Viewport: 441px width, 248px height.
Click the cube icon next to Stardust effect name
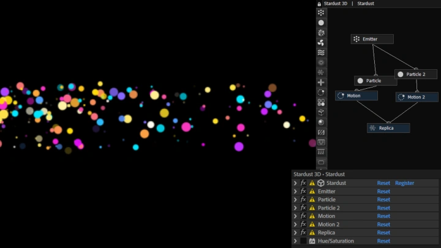coord(320,183)
